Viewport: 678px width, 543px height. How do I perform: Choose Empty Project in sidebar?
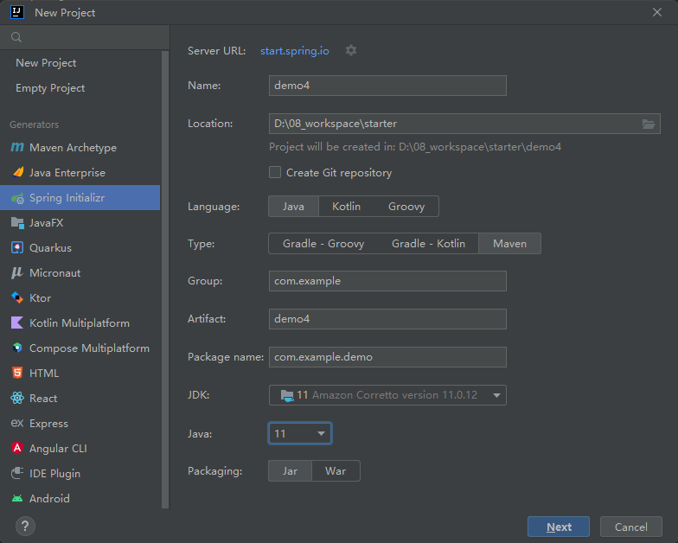click(50, 88)
